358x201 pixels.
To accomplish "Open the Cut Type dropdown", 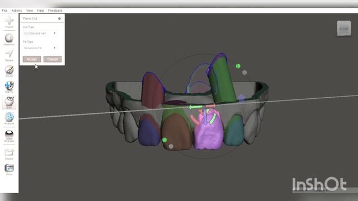I will pyautogui.click(x=40, y=33).
